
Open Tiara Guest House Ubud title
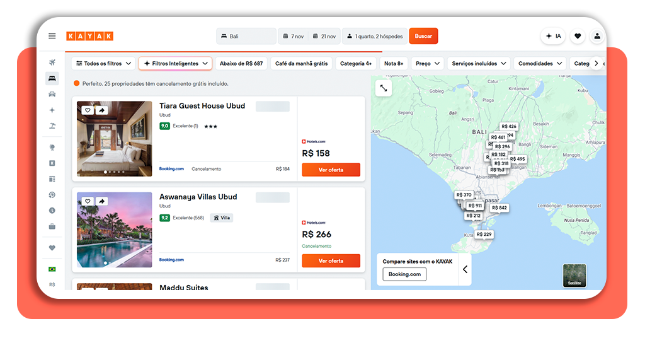coord(202,106)
